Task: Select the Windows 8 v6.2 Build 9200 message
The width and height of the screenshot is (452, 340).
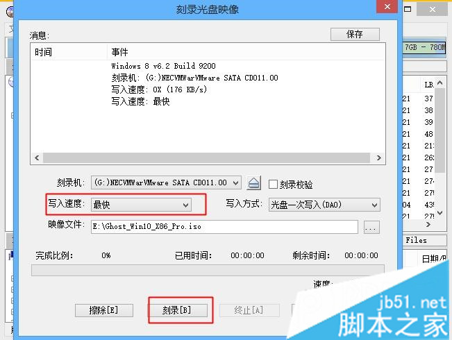Action: point(163,66)
